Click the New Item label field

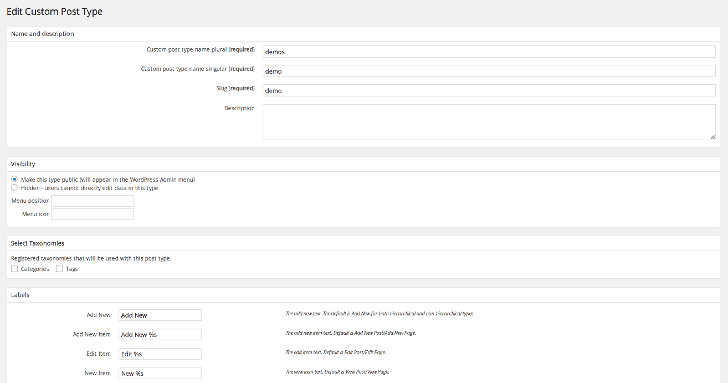(160, 373)
